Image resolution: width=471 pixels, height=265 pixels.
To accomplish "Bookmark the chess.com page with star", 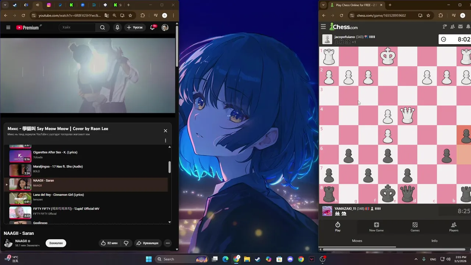I will pyautogui.click(x=428, y=15).
